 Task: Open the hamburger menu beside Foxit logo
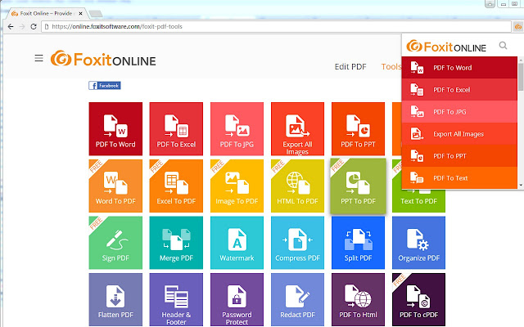coord(38,58)
